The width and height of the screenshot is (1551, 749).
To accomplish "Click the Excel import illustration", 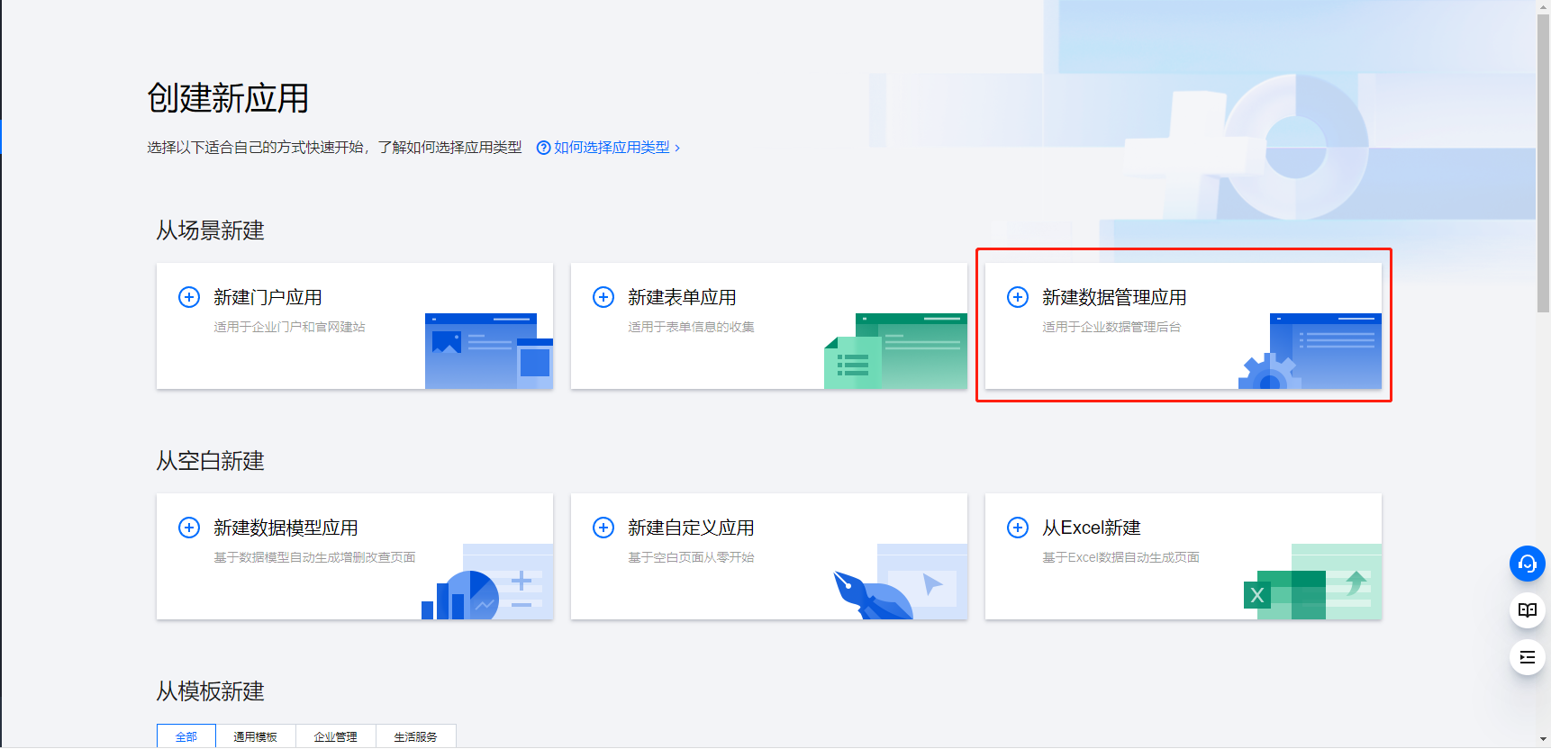I will coord(1312,582).
